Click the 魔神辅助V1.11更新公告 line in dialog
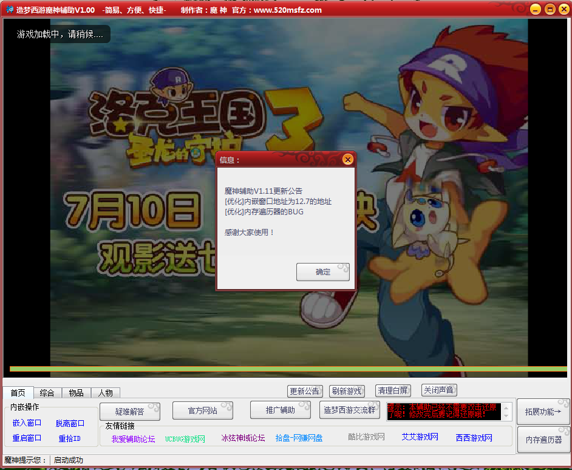Screen dimensions: 572x470 click(264, 191)
